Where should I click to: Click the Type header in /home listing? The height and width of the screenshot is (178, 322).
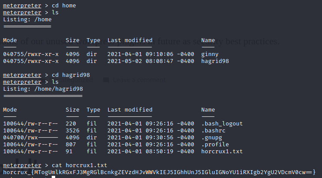(x=93, y=40)
